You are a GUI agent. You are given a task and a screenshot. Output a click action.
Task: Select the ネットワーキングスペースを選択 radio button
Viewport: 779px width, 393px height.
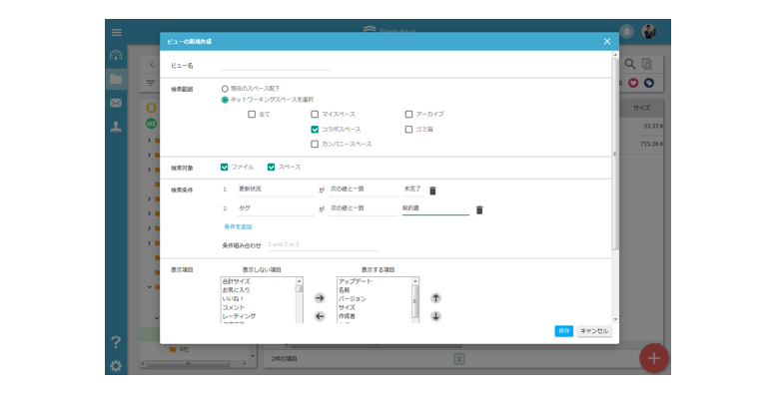pos(225,100)
